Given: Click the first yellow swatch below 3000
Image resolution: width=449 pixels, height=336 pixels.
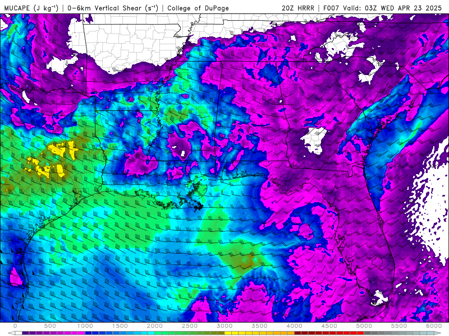Looking at the screenshot, I should [x=228, y=333].
